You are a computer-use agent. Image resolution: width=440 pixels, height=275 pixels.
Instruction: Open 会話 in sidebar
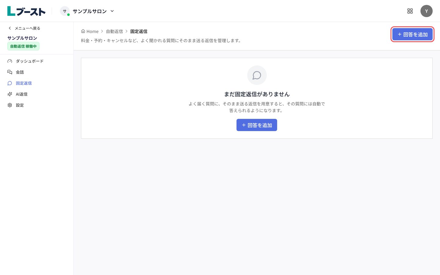point(37,72)
